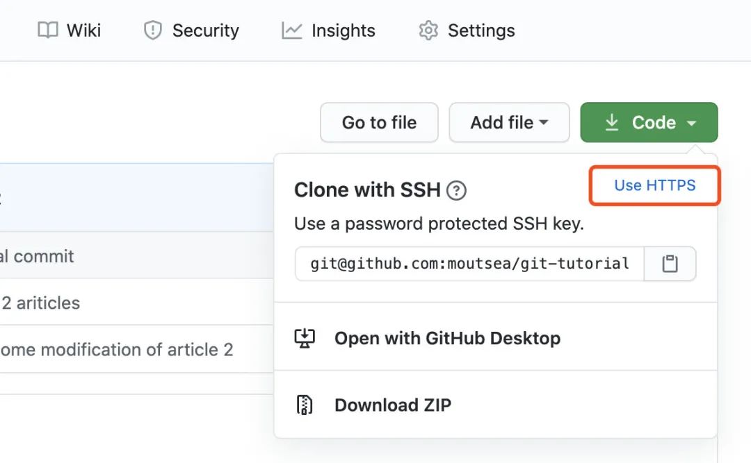This screenshot has width=751, height=463.
Task: Open the Wiki tab
Action: coord(83,31)
